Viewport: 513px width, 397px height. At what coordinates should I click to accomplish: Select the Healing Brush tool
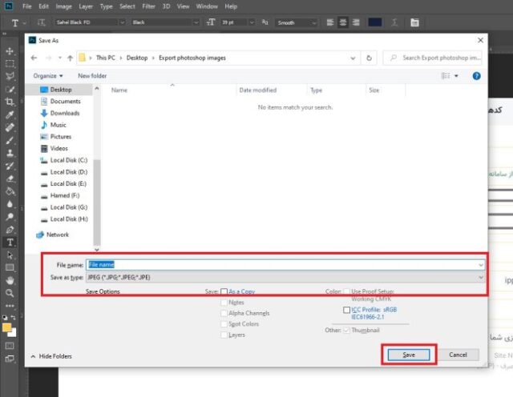tap(10, 127)
